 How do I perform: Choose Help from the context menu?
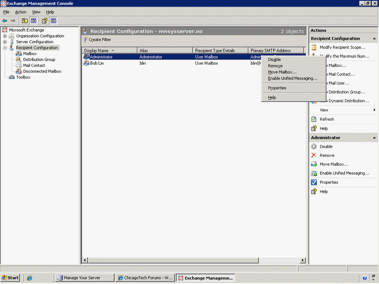(x=293, y=98)
